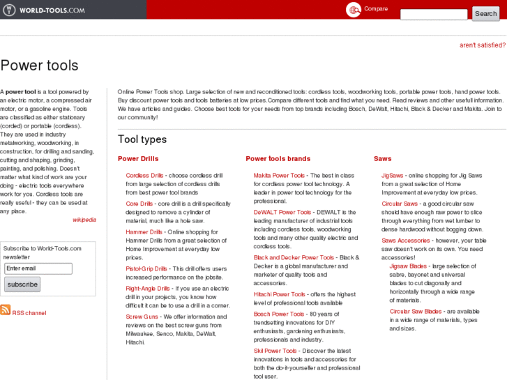Open the JigSaws link

(392, 176)
